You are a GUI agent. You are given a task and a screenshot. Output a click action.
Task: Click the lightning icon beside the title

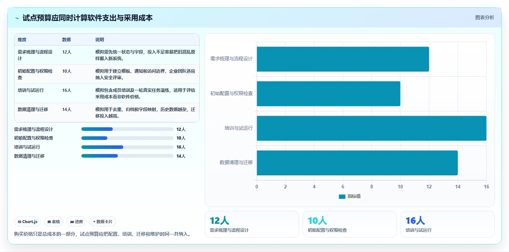17,18
